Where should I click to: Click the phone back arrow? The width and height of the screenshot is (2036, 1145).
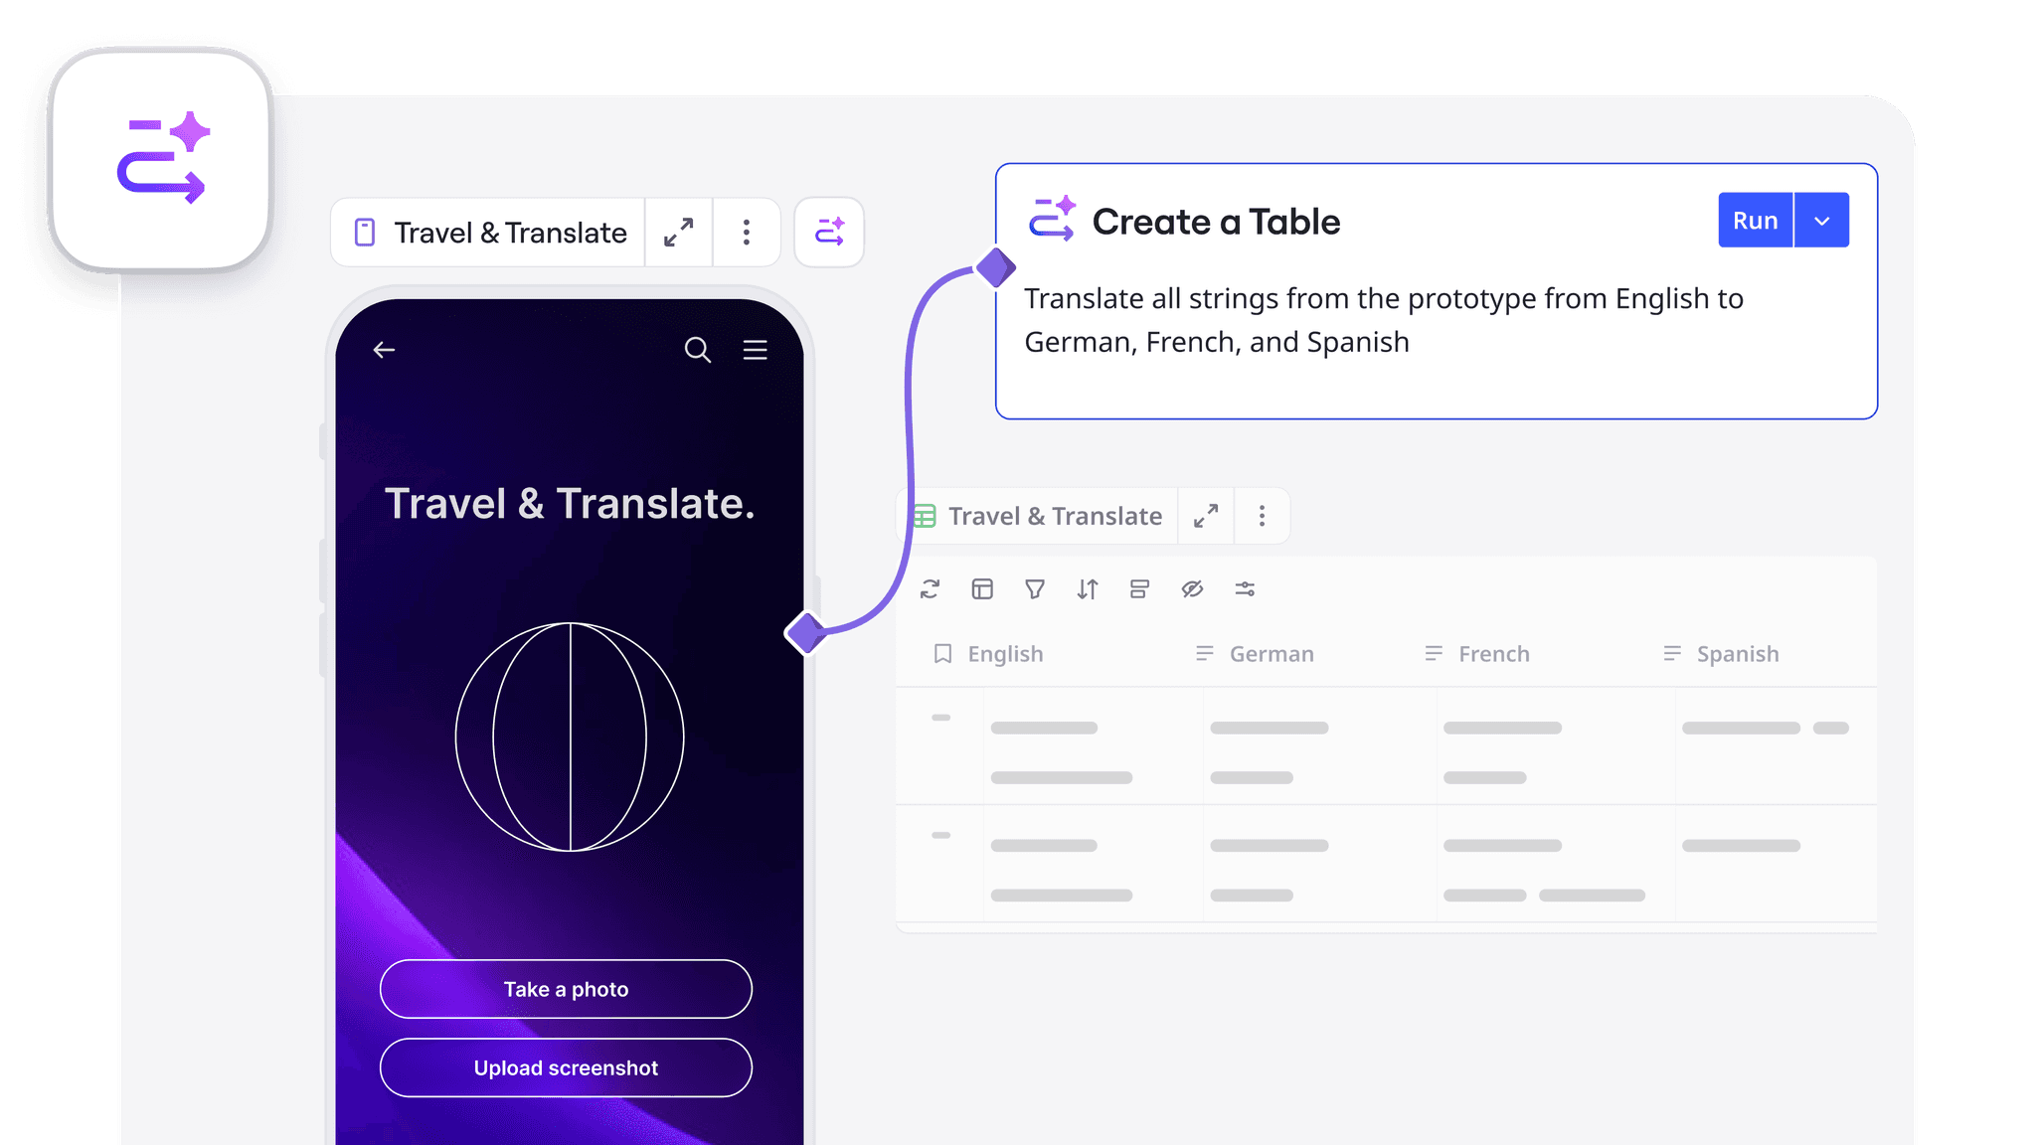click(x=384, y=350)
